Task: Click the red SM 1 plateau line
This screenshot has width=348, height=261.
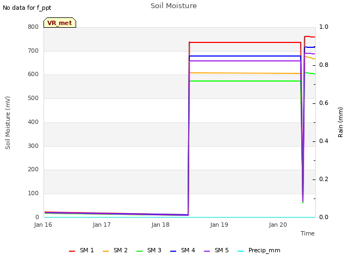Action: (x=245, y=42)
